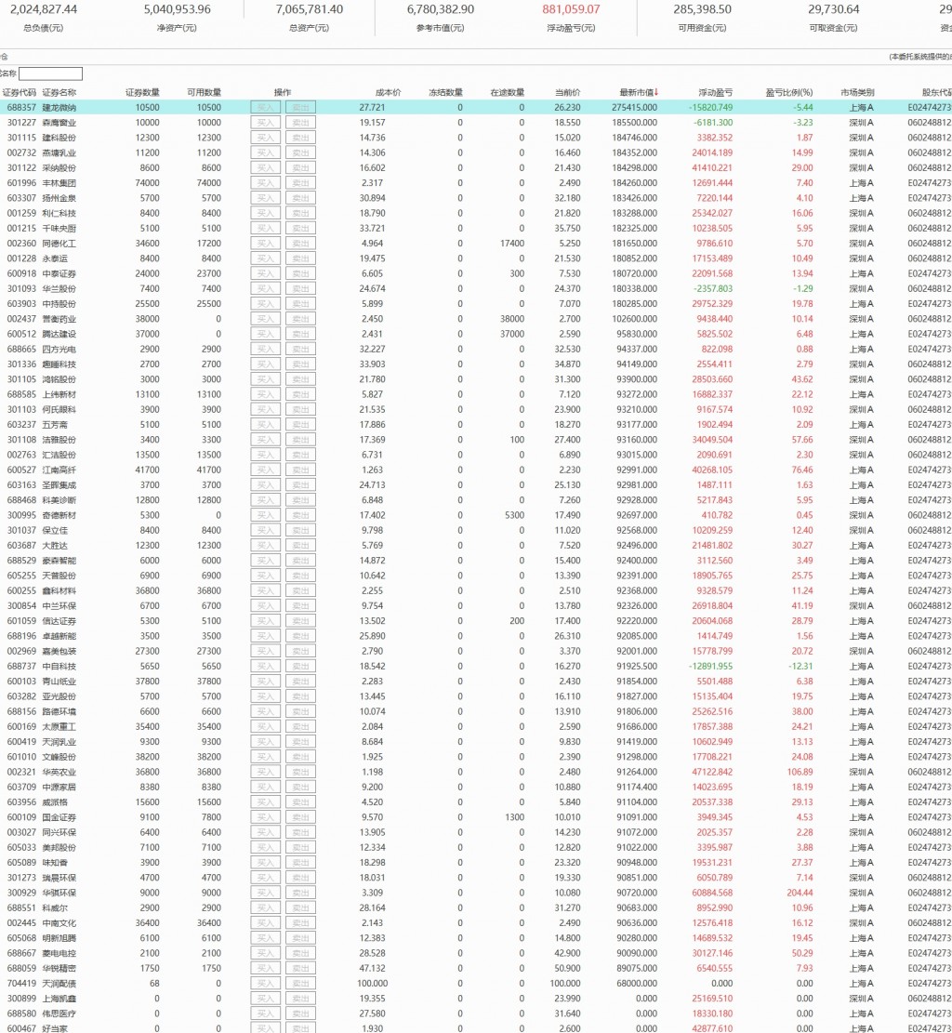Select the 603709 stock code cell
The width and height of the screenshot is (952, 1033).
click(x=21, y=788)
